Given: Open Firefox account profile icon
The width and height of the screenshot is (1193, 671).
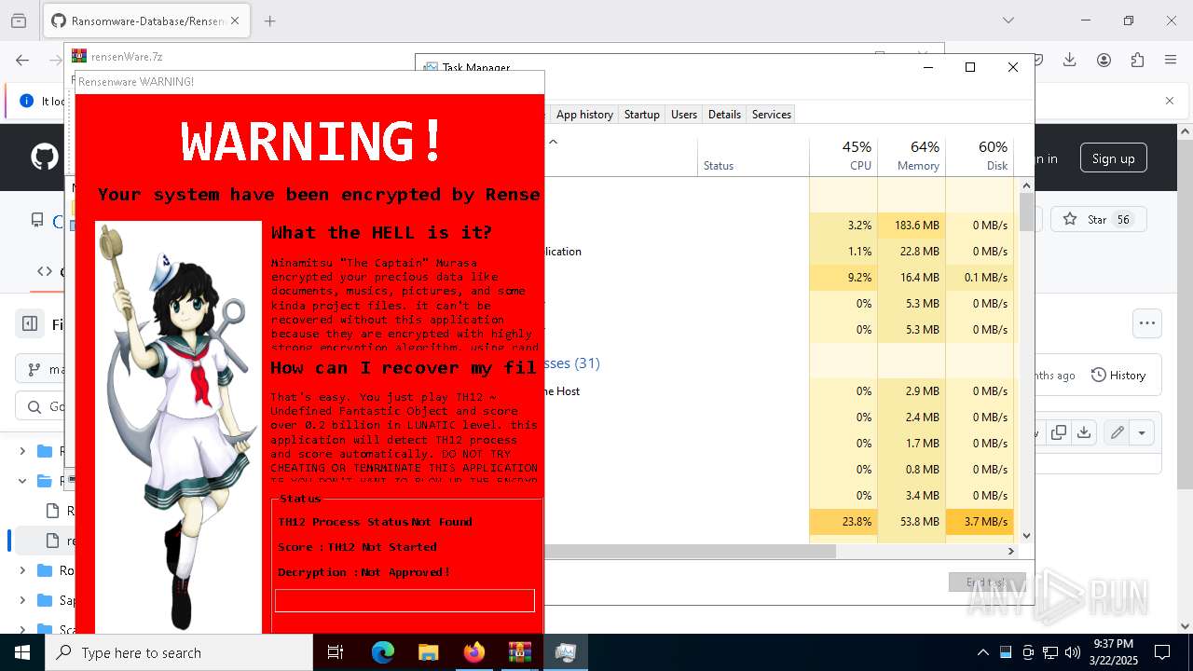Looking at the screenshot, I should tap(1104, 60).
